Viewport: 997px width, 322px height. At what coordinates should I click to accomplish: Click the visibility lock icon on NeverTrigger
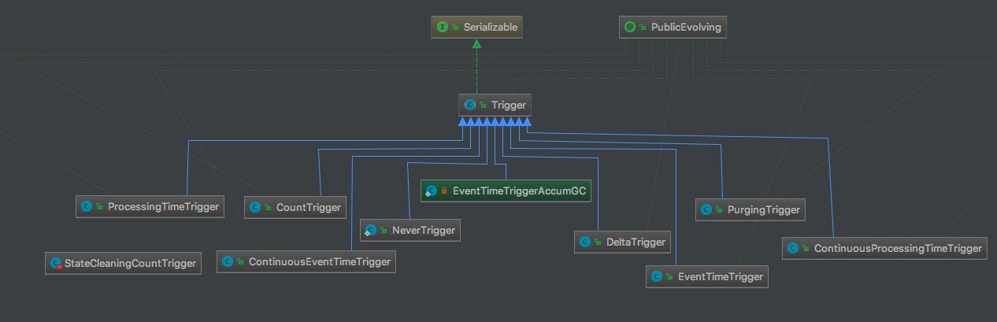384,231
